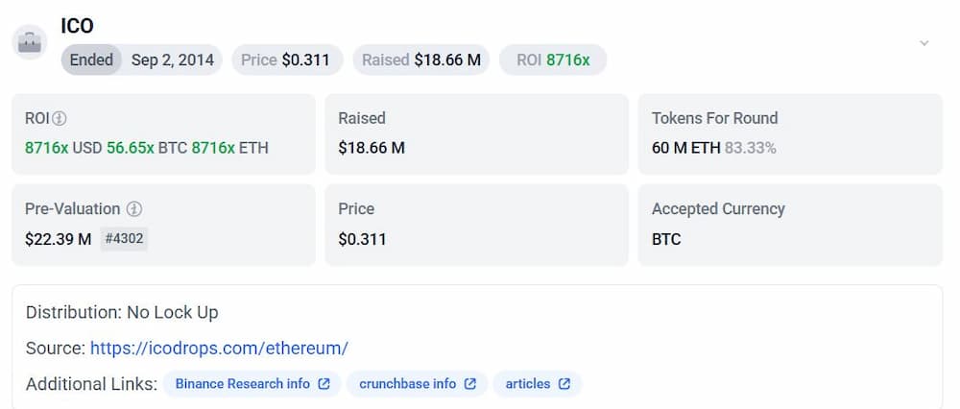
Task: Click articles external link icon
Action: 564,384
